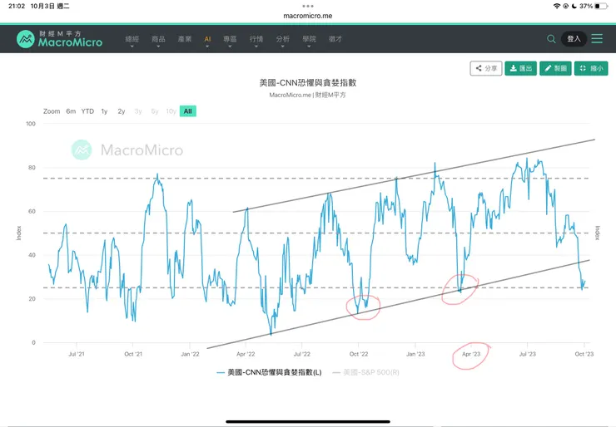The height and width of the screenshot is (427, 616).
Task: Open the 徵才 nav item
Action: click(335, 39)
